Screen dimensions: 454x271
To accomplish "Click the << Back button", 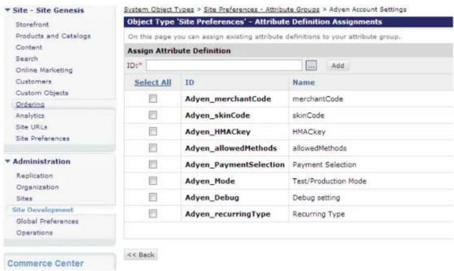I will pos(141,255).
